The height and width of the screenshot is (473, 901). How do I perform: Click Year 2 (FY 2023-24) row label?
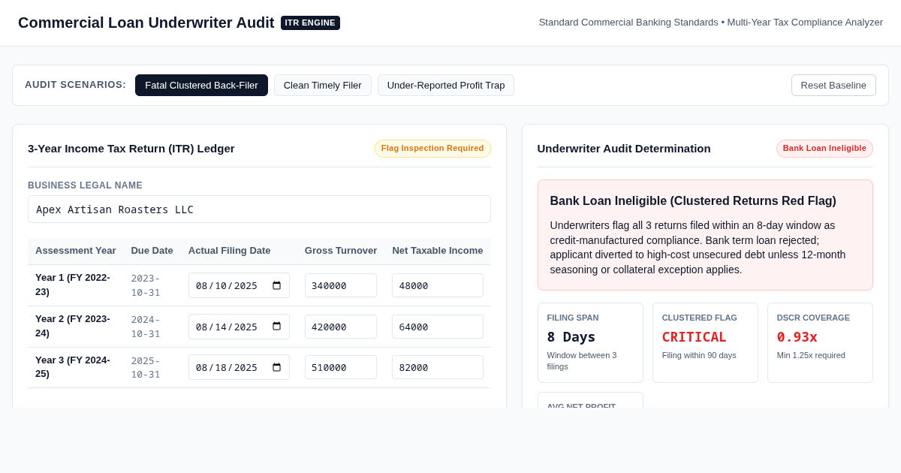click(73, 326)
